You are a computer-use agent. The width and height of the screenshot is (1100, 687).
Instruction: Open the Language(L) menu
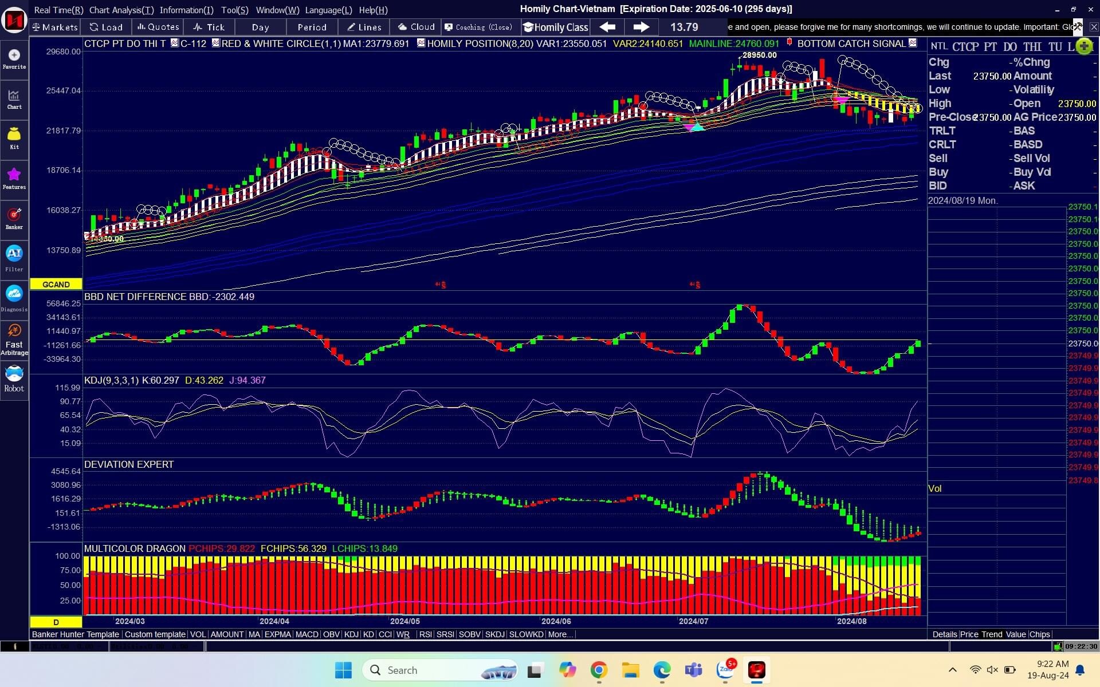tap(328, 10)
